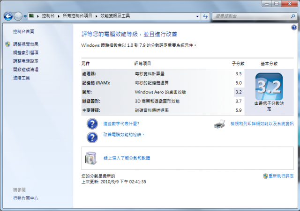The height and width of the screenshot is (211, 300).
Task: Open 調整電源設定 in the sidebar
Action: [x=26, y=61]
